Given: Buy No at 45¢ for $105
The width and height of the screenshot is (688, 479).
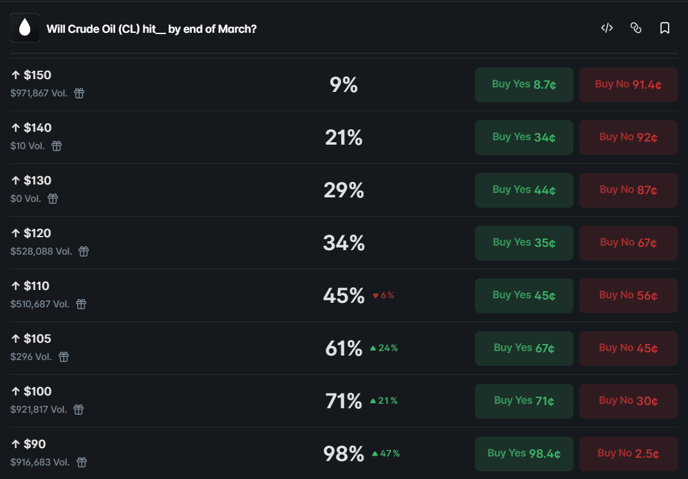Looking at the screenshot, I should click(628, 348).
